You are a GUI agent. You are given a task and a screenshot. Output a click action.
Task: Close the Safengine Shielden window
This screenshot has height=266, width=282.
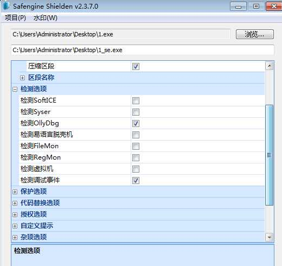tap(274, 7)
